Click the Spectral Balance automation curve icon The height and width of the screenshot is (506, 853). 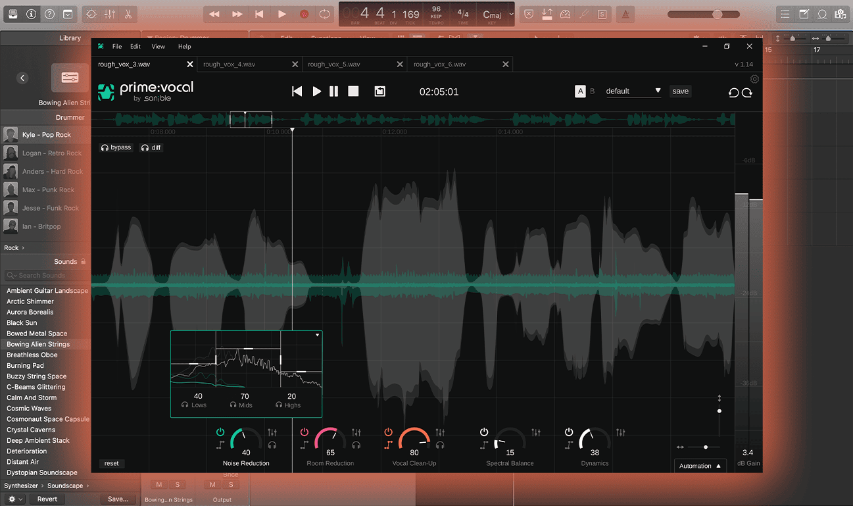[484, 445]
